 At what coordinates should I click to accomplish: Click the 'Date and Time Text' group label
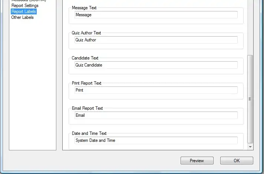[89, 133]
